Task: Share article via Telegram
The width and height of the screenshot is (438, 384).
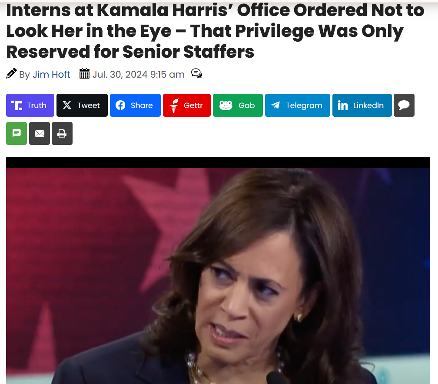Action: pyautogui.click(x=298, y=105)
